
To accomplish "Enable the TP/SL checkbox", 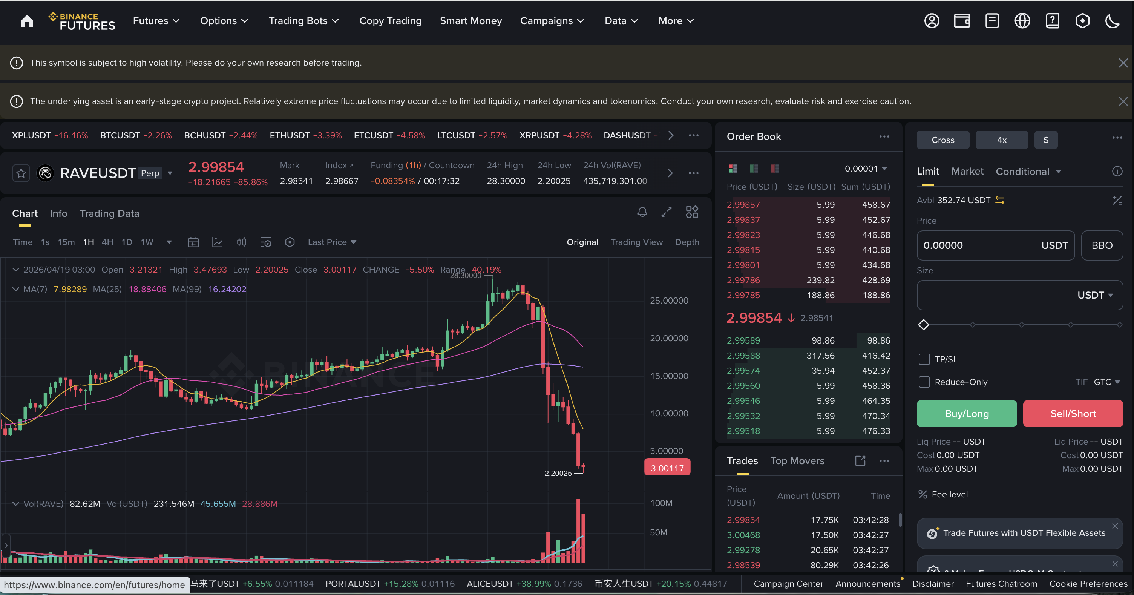I will click(x=924, y=359).
